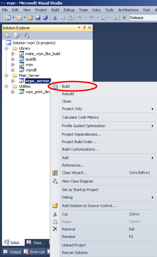Close the Solution Explorer panel
This screenshot has height=257, width=157.
tap(90, 28)
